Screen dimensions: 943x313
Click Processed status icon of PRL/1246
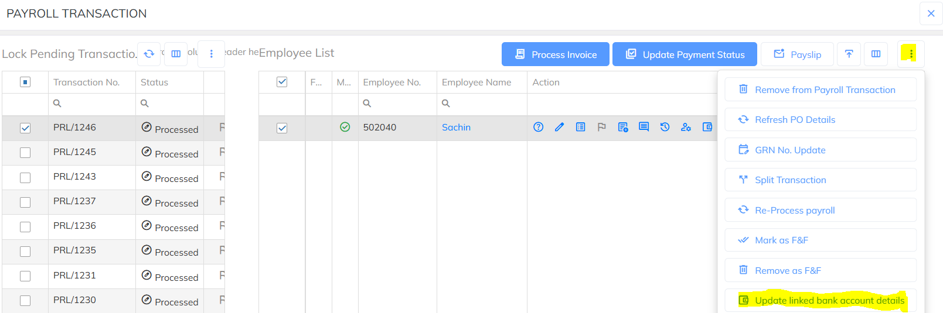pyautogui.click(x=147, y=127)
